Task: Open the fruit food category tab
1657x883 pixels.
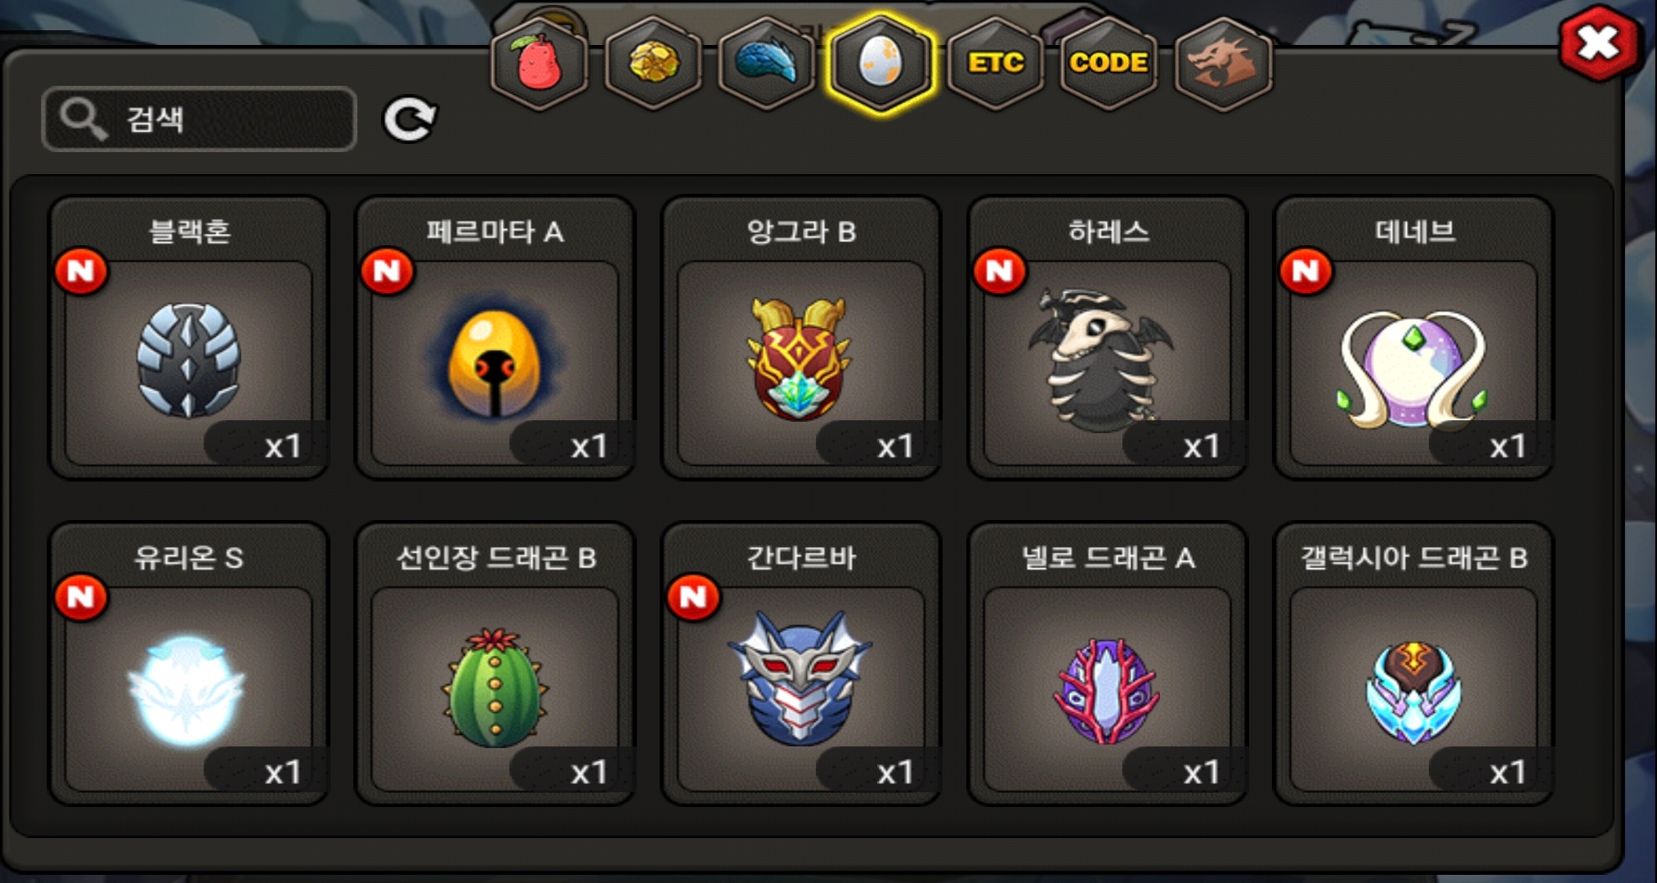Action: [x=539, y=63]
